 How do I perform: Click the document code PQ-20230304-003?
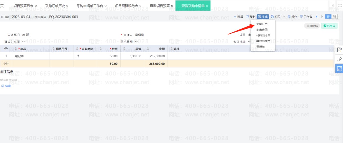click(63, 17)
